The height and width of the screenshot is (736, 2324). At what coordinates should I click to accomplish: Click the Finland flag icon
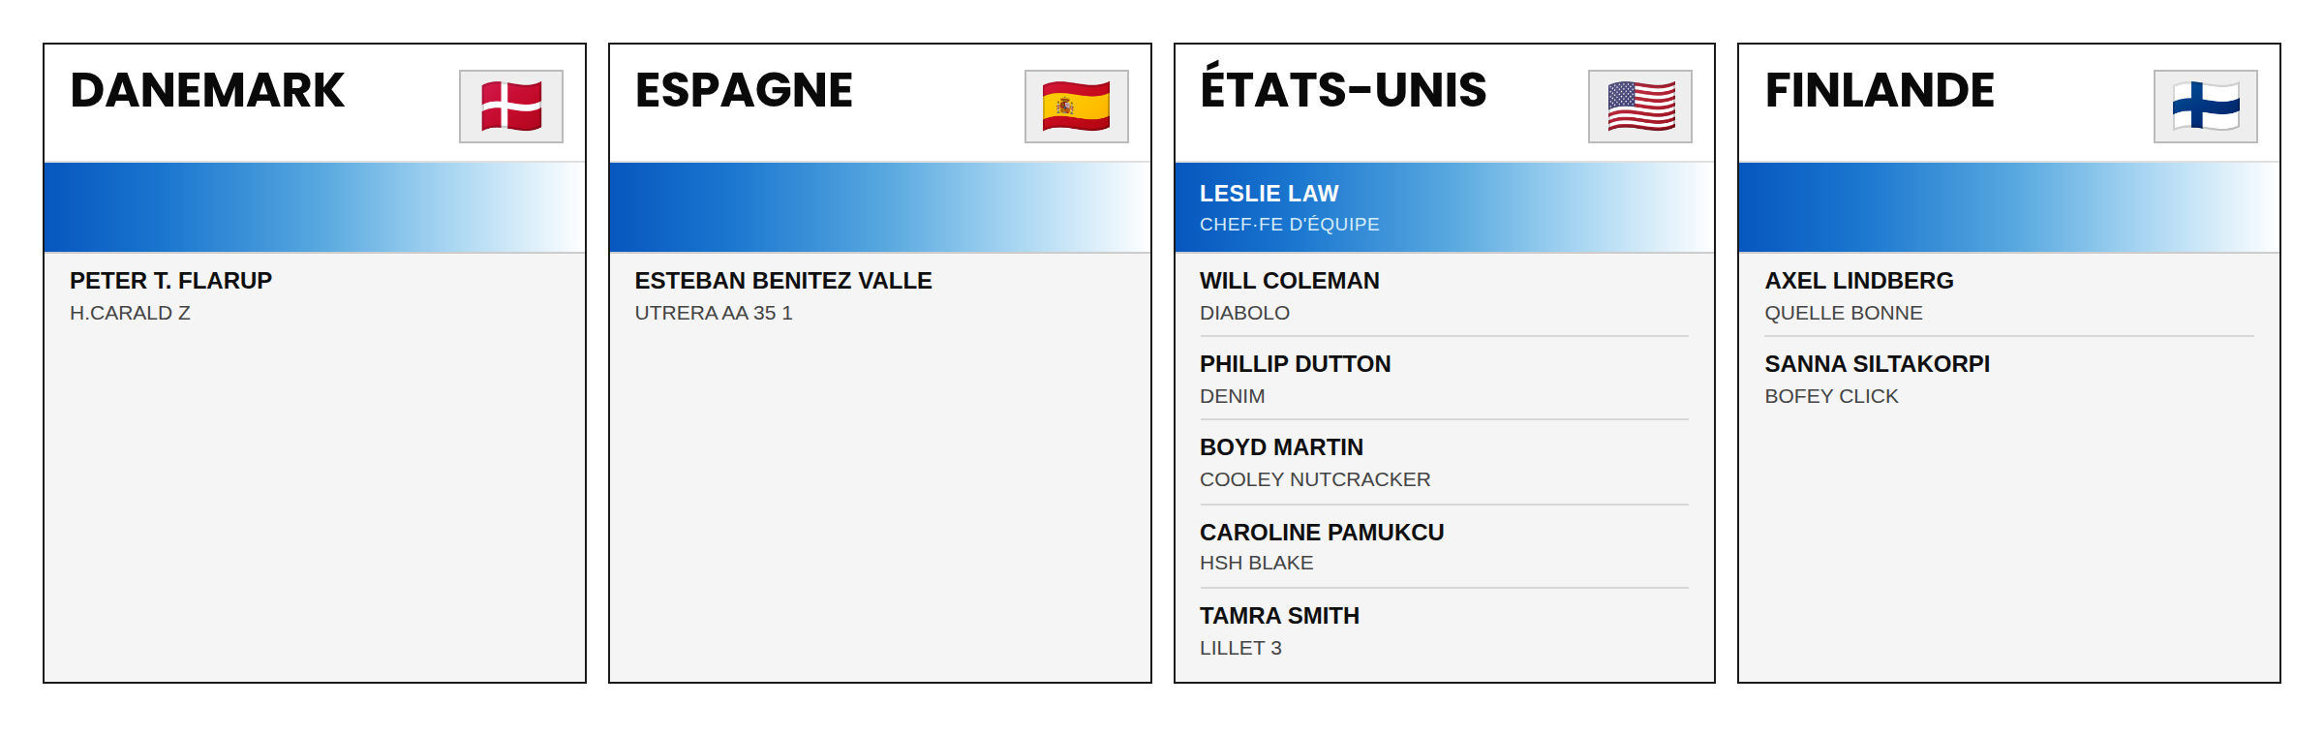click(2206, 107)
